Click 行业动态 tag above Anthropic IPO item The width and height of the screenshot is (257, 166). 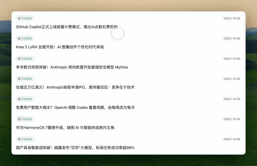pos(25,79)
